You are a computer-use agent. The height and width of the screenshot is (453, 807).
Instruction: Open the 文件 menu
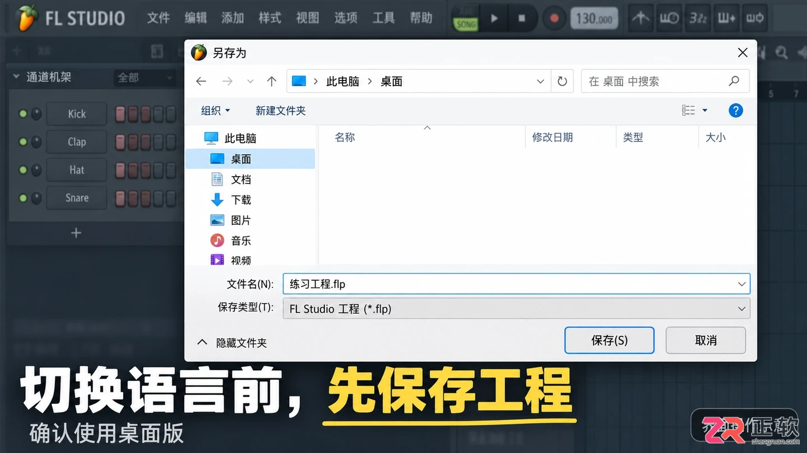point(158,18)
